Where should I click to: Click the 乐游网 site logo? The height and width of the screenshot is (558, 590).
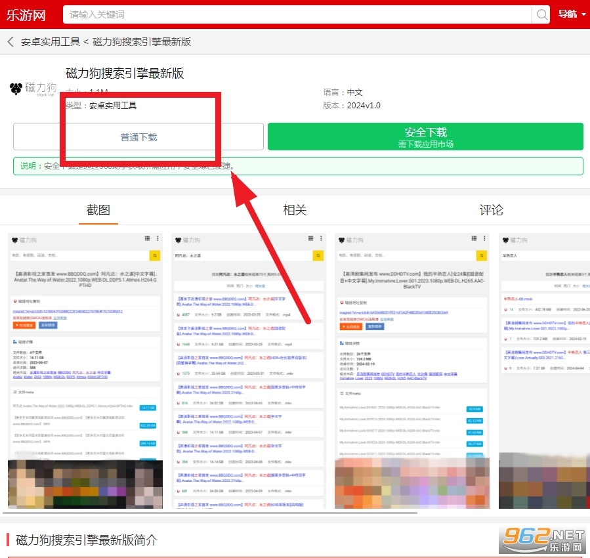point(26,14)
